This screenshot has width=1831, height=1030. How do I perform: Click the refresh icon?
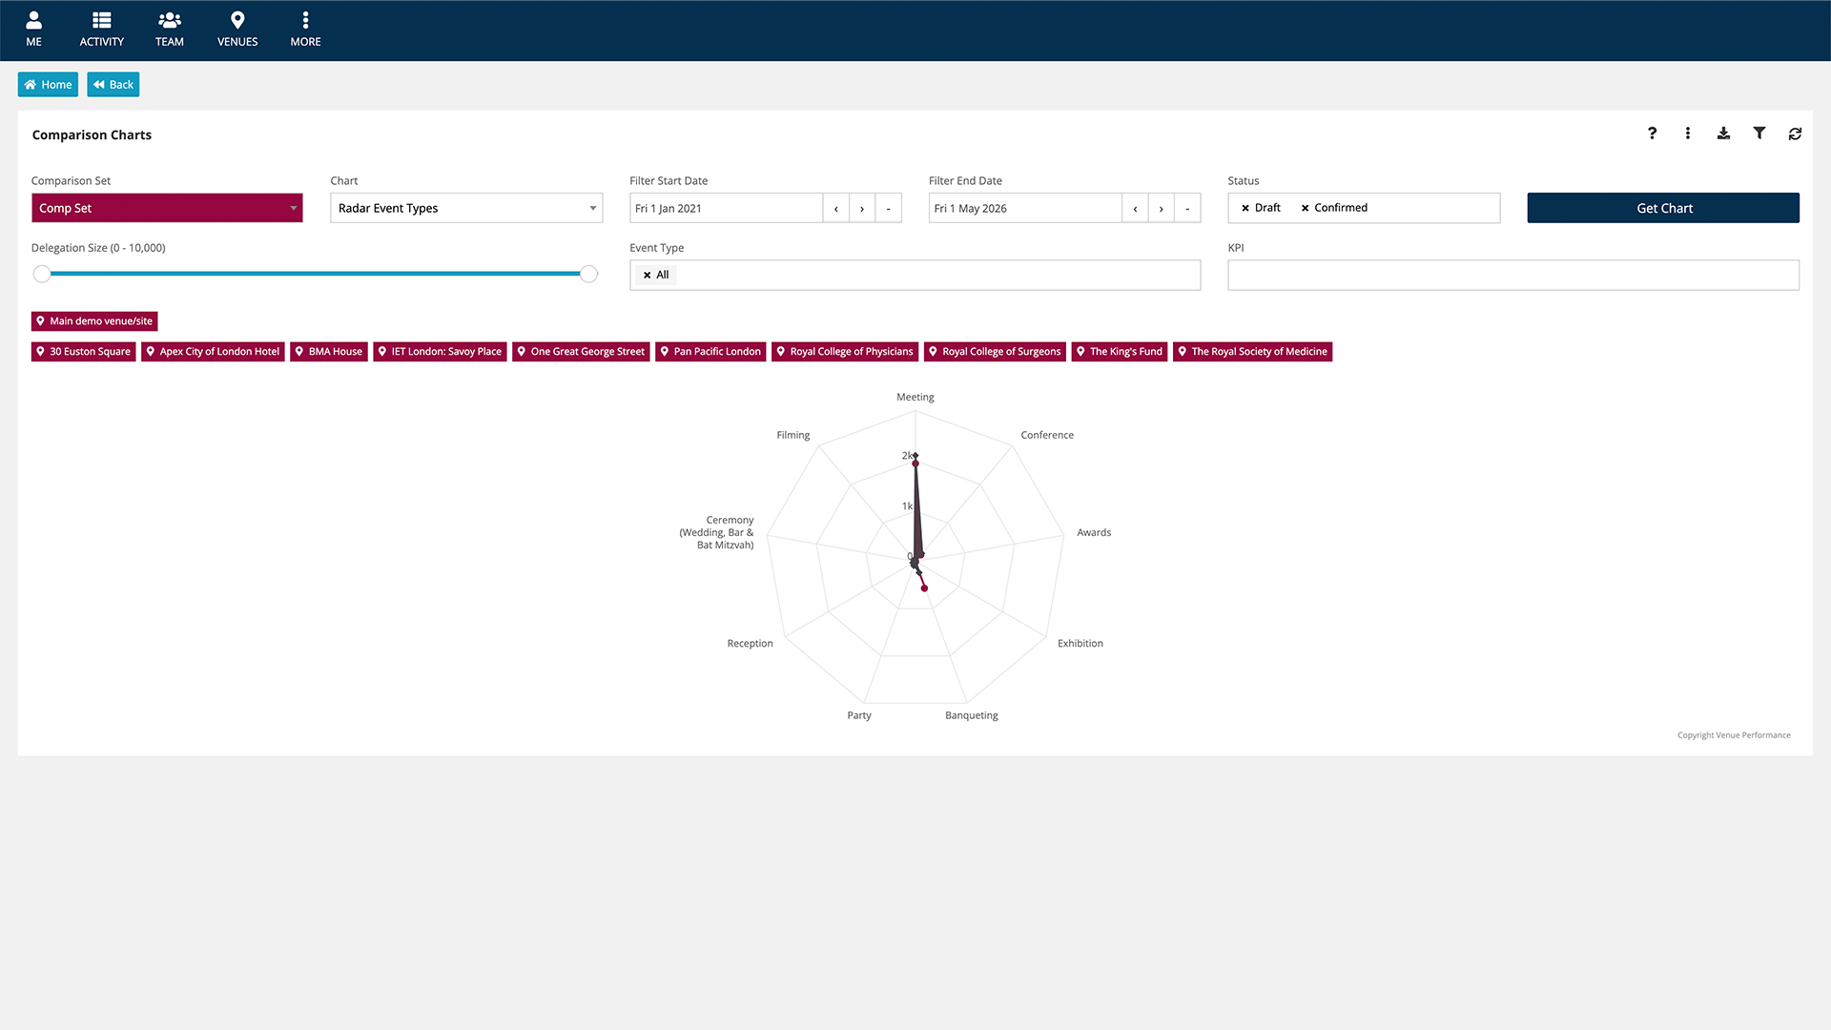(x=1795, y=134)
